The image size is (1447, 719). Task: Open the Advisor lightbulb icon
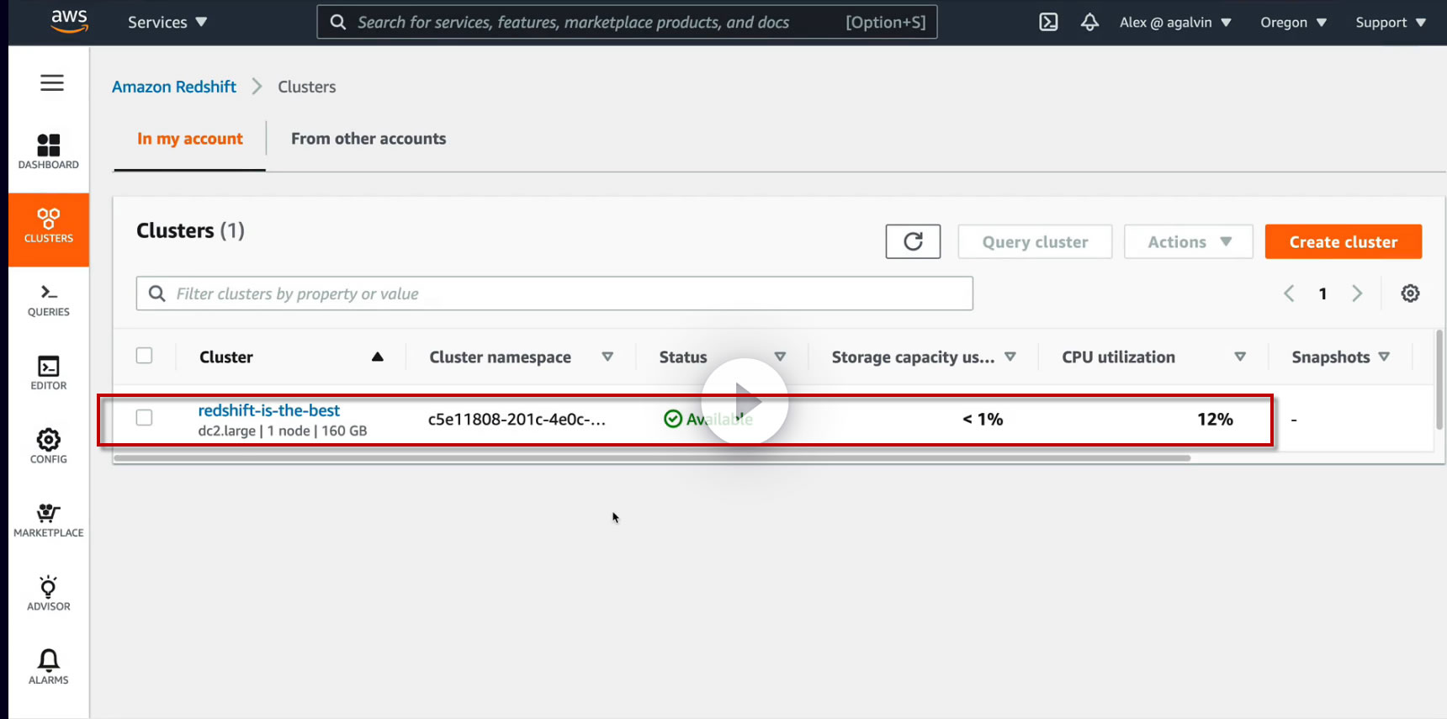[x=49, y=593]
